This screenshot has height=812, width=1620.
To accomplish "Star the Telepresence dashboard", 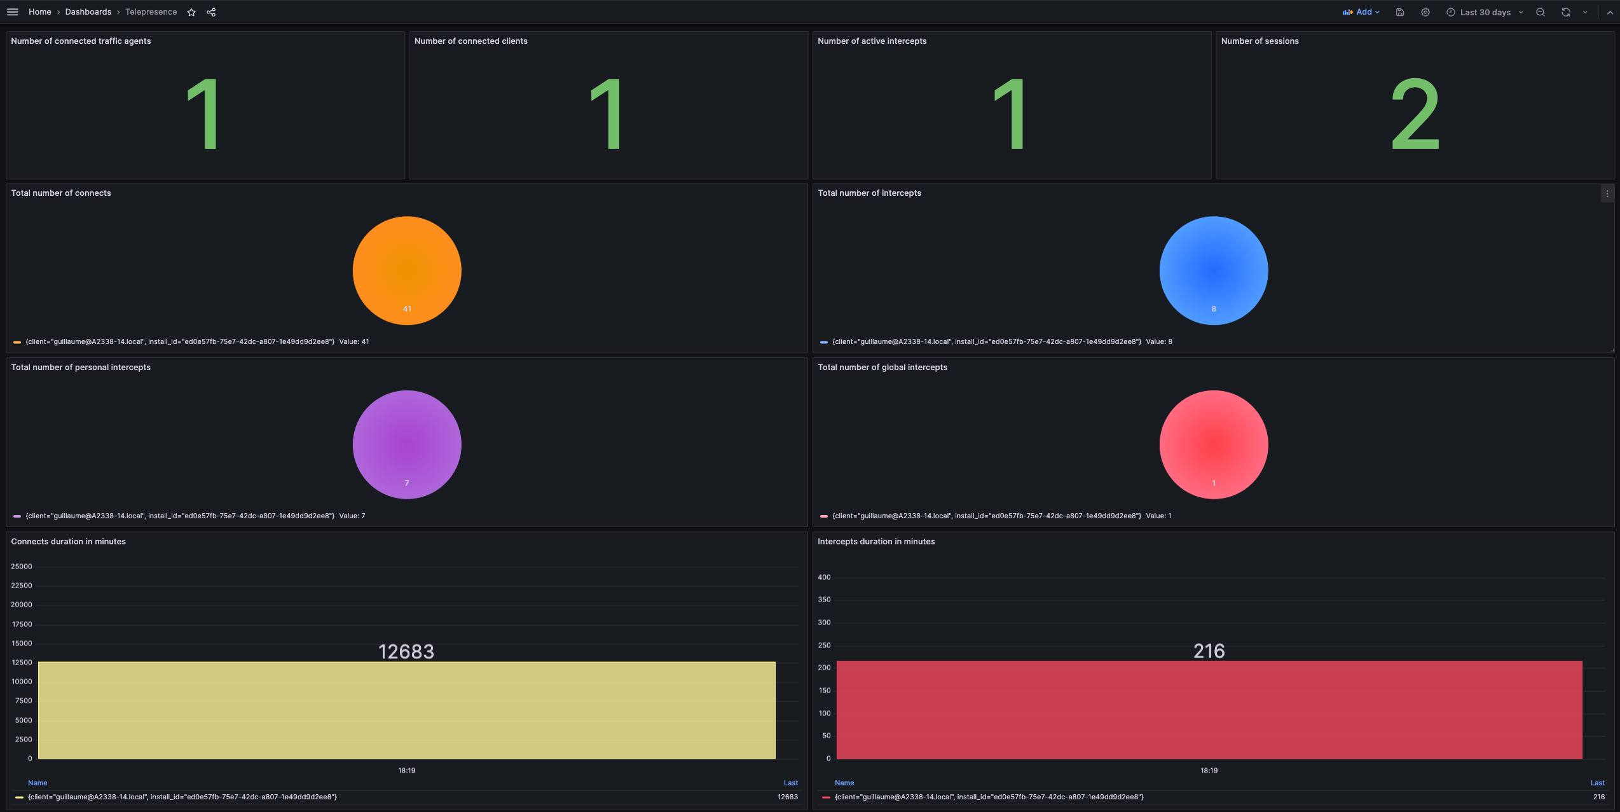I will (x=191, y=12).
